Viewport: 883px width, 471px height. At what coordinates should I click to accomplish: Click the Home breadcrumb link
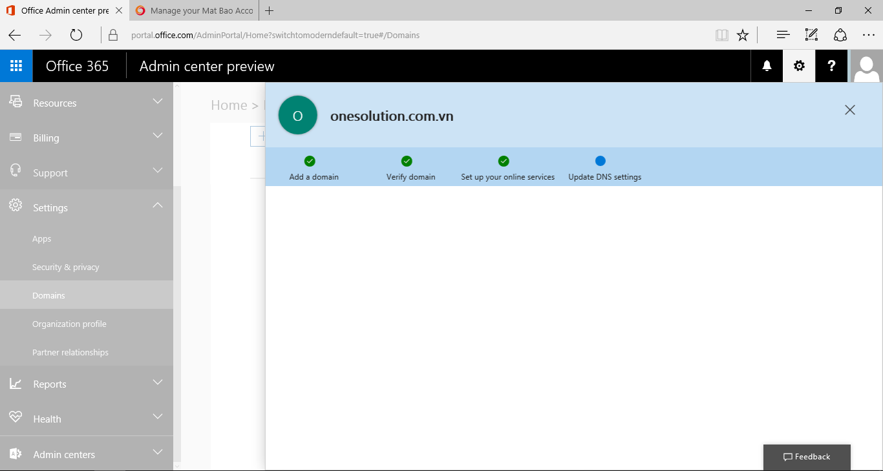229,105
